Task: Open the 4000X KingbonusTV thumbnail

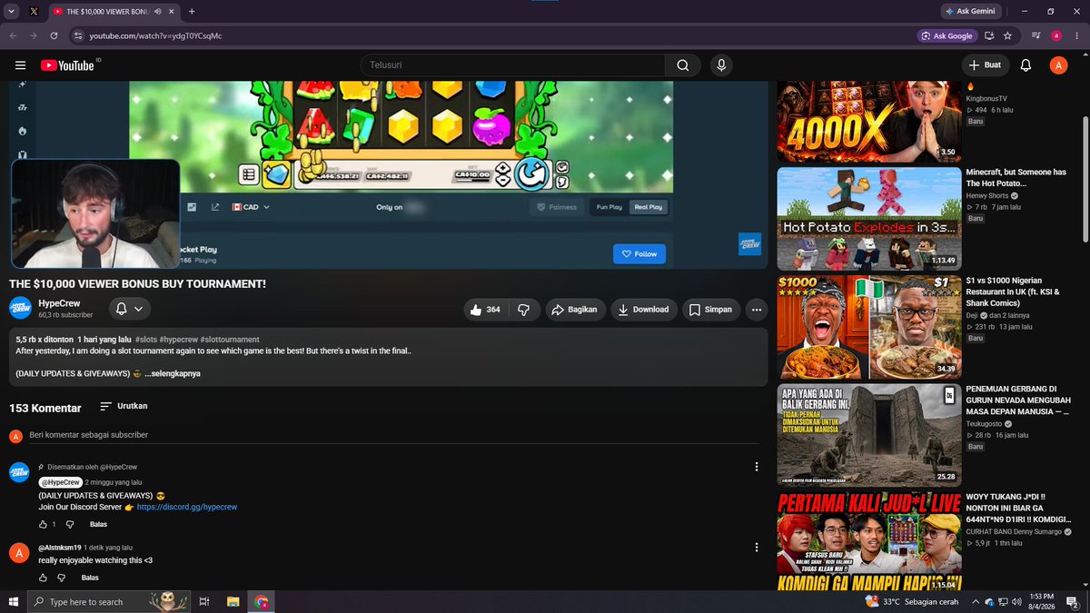Action: 869,122
